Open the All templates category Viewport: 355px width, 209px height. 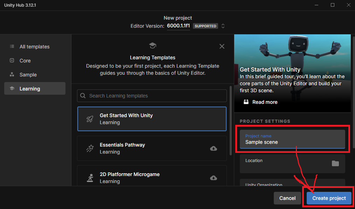click(35, 47)
